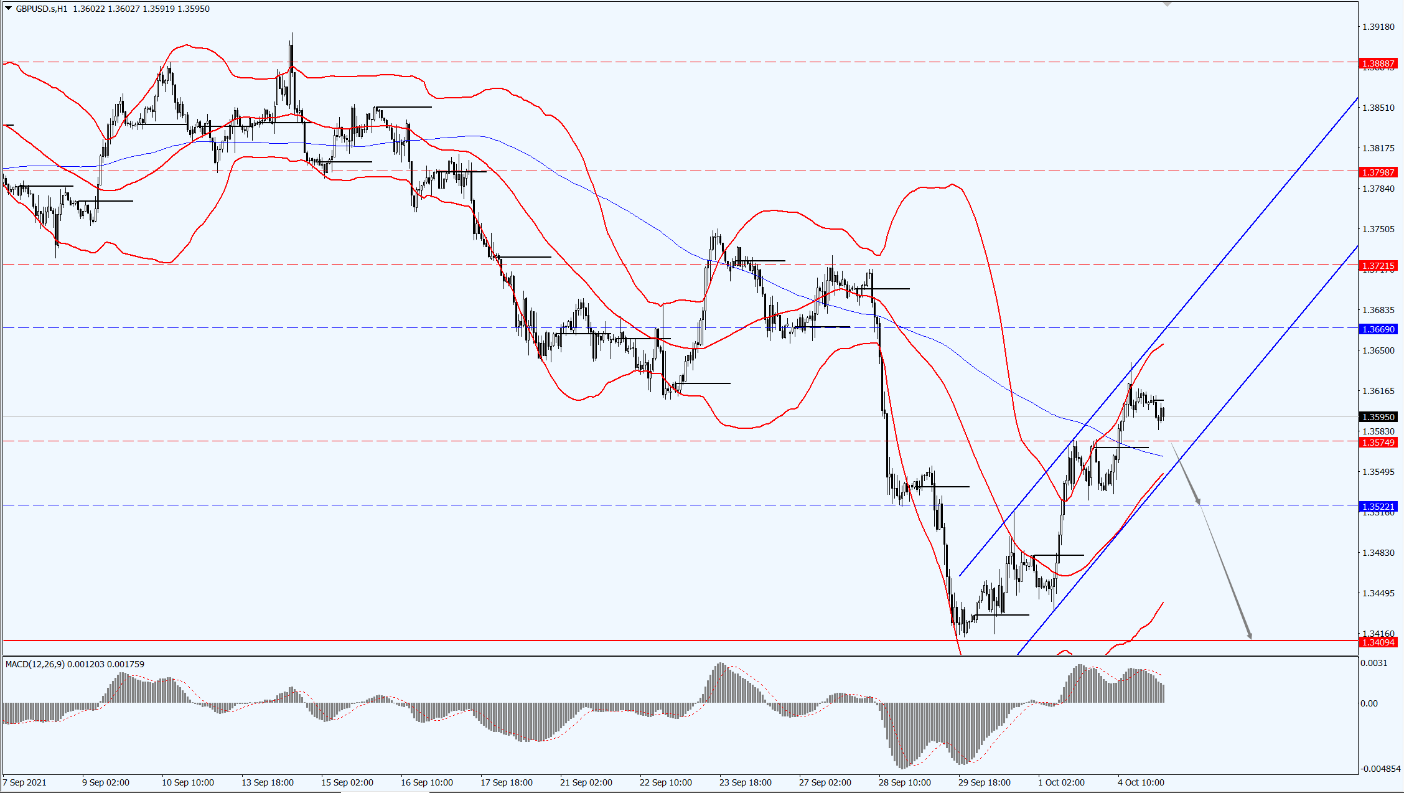Click the 1.35495 price scale value
This screenshot has height=793, width=1404.
(1378, 472)
